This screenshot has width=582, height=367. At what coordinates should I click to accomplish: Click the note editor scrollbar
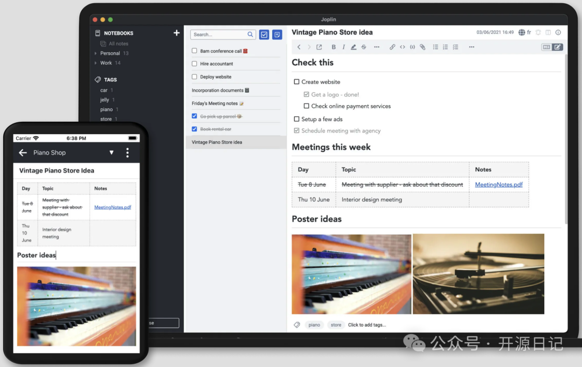coord(566,139)
